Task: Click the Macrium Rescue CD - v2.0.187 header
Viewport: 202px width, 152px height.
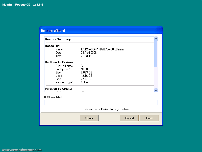Action: tap(23, 5)
